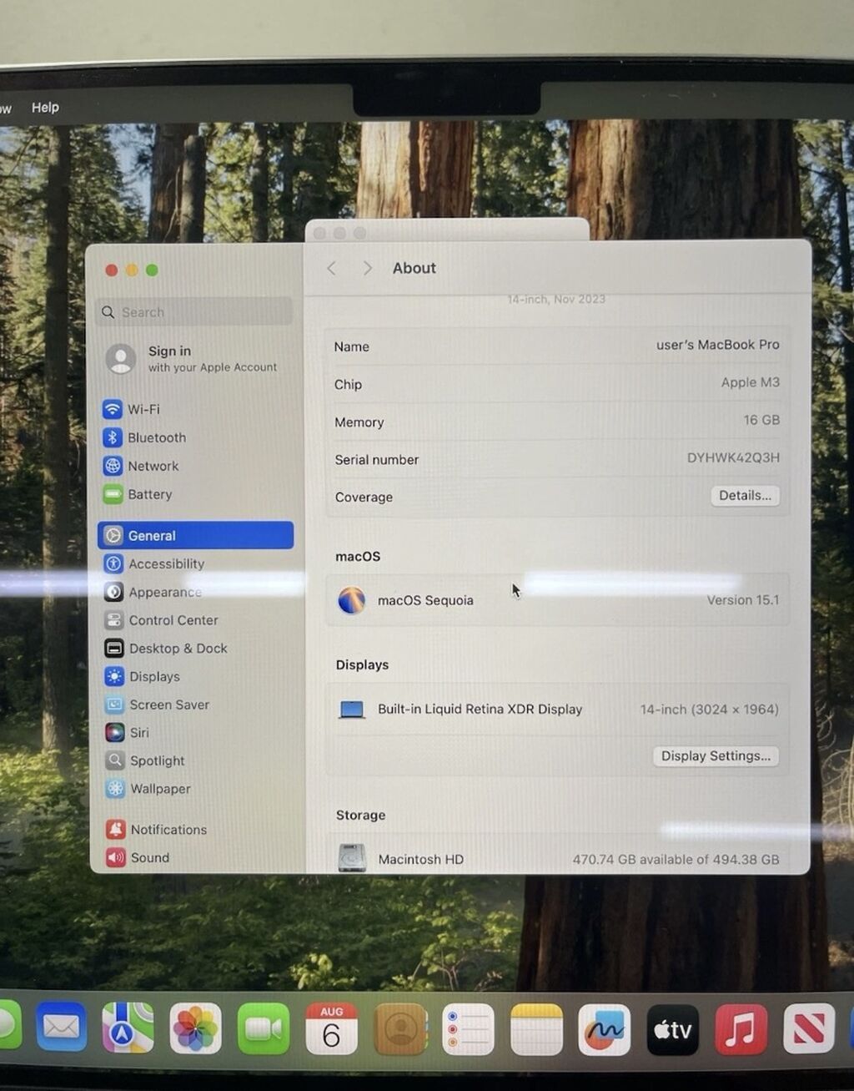This screenshot has height=1091, width=854.
Task: Click the Coverage Details button
Action: click(x=745, y=496)
